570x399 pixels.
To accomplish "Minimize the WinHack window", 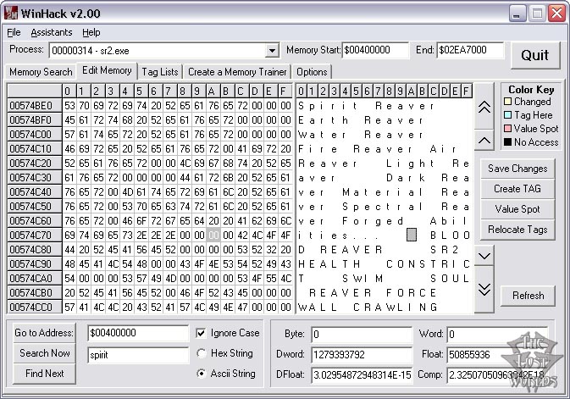I will click(x=517, y=14).
